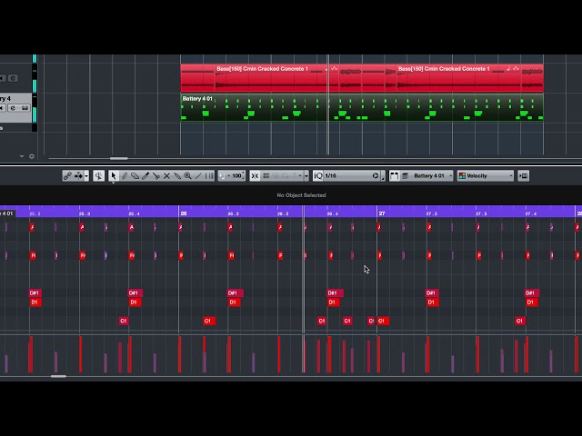Image resolution: width=582 pixels, height=436 pixels.
Task: Open track list settings gear icon
Action: 32,156
